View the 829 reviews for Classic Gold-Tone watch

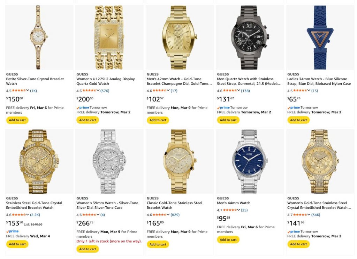tap(175, 215)
